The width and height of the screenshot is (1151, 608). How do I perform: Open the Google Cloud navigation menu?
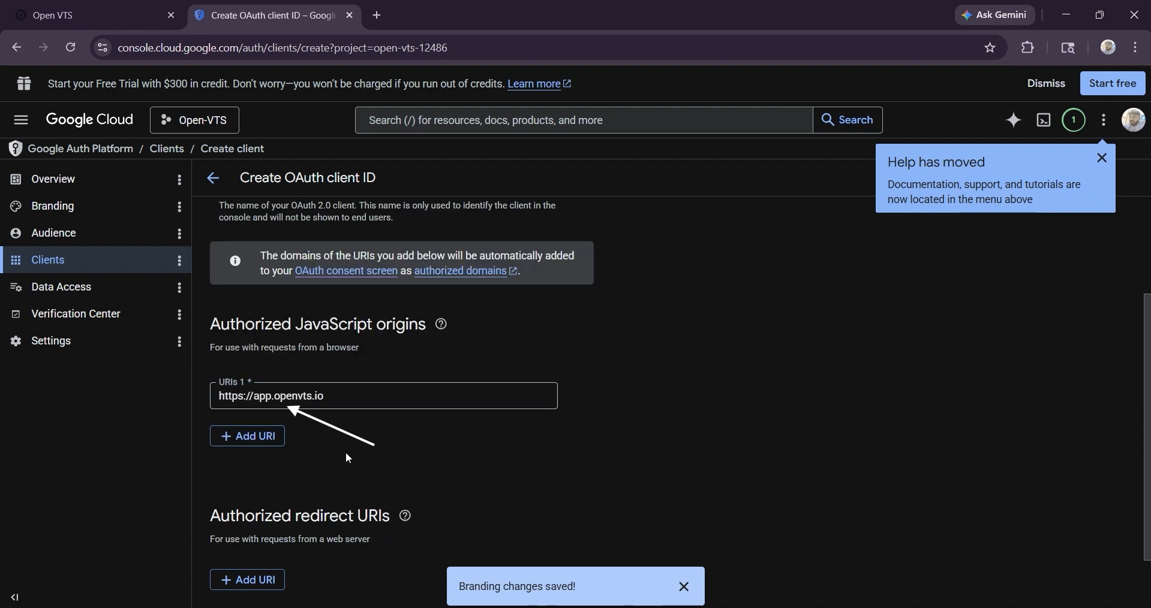pos(21,120)
